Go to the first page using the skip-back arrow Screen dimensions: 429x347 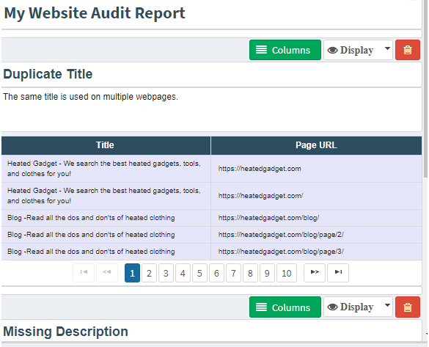[84, 273]
